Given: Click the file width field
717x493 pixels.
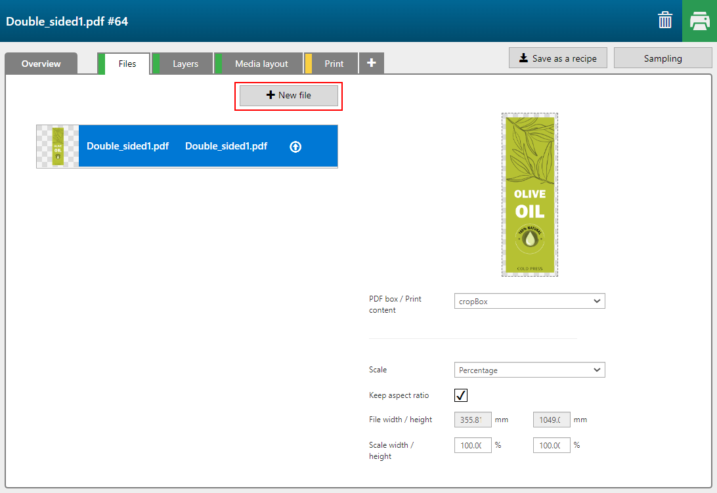Looking at the screenshot, I should (473, 420).
